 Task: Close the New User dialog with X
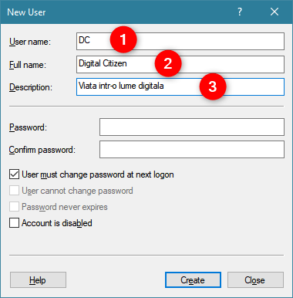coord(274,12)
